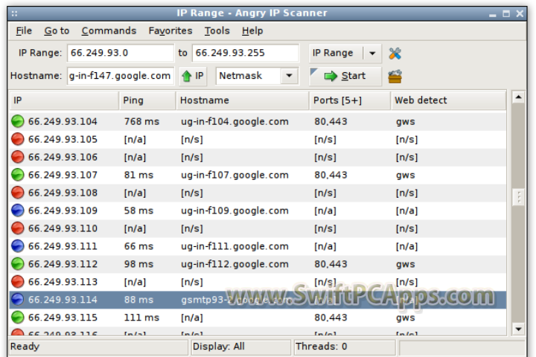Open the Commands menu
Screen dimensions: 536x357
[109, 31]
